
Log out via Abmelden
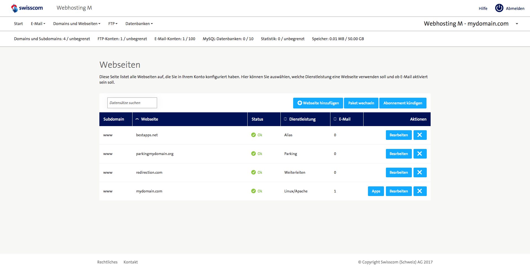515,9
